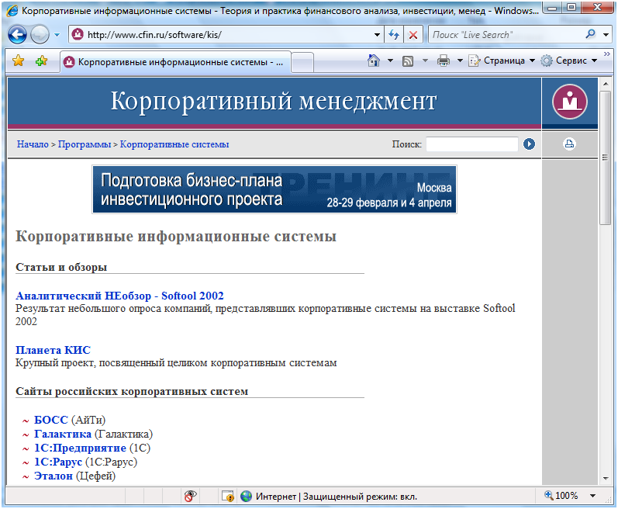
Task: Follow the Программы breadcrumb link
Action: 85,144
